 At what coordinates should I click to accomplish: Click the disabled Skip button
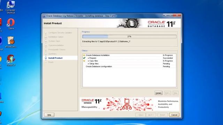click(x=176, y=93)
